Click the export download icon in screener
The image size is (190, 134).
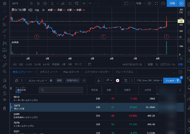click(98, 80)
